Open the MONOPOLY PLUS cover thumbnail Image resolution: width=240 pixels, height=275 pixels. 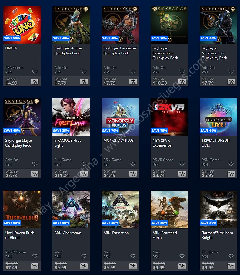120,117
